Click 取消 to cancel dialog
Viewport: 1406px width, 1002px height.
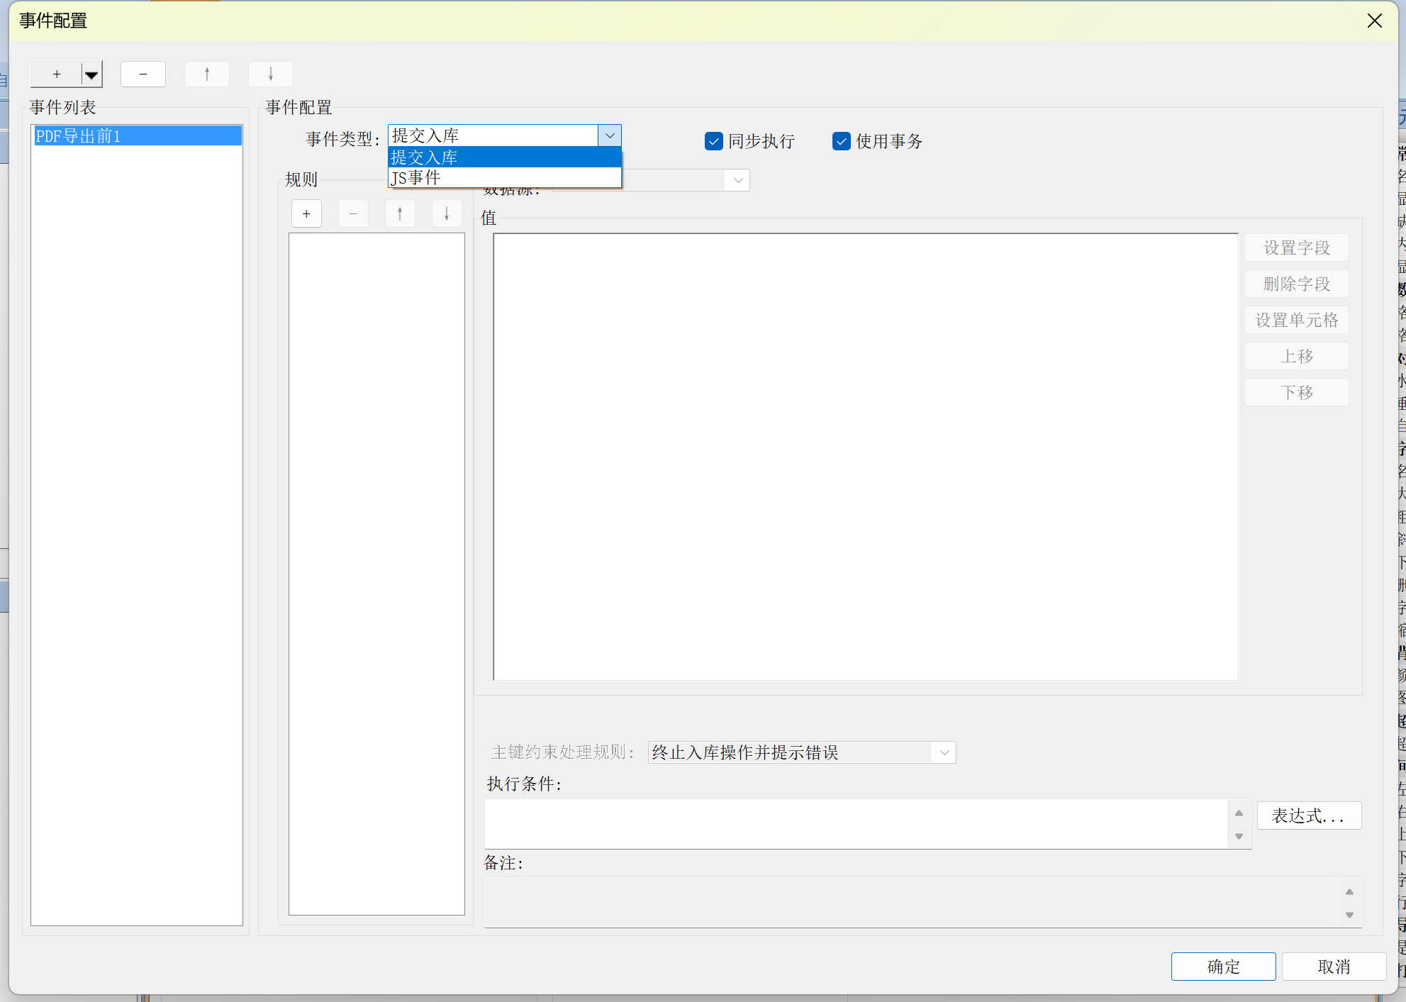tap(1334, 967)
